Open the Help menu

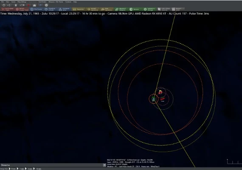[75, 2]
